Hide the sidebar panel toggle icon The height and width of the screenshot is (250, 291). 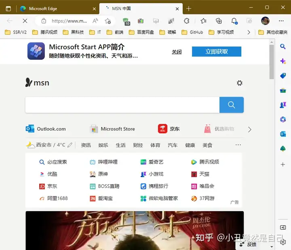[x=283, y=227]
